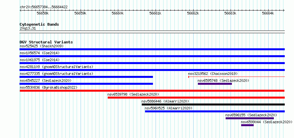Click the nsv5886446 (Almarri2020) label
The image size is (294, 138).
coord(165,101)
